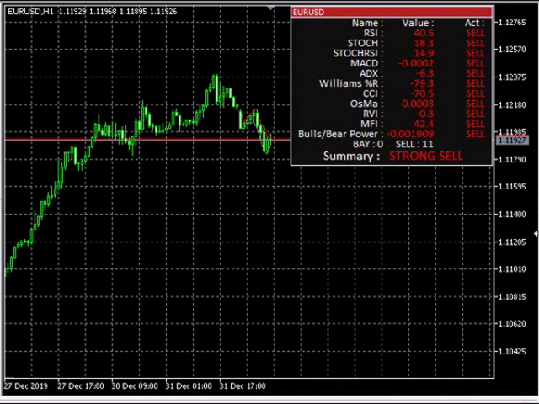Click the 'Name :' column header
This screenshot has height=404, width=539.
click(367, 23)
